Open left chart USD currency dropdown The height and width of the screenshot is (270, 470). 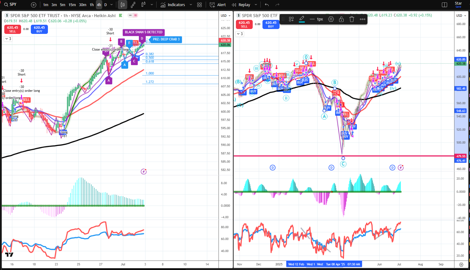226,16
